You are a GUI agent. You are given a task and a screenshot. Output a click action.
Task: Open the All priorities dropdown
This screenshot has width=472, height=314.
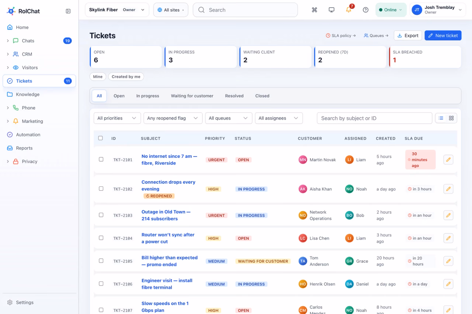click(x=117, y=118)
